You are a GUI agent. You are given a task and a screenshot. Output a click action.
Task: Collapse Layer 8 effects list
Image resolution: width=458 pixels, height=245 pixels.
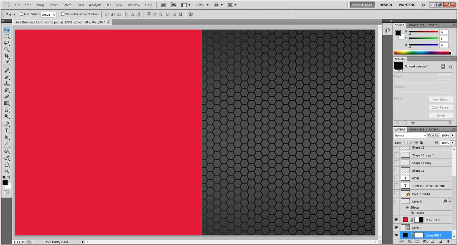(x=450, y=201)
